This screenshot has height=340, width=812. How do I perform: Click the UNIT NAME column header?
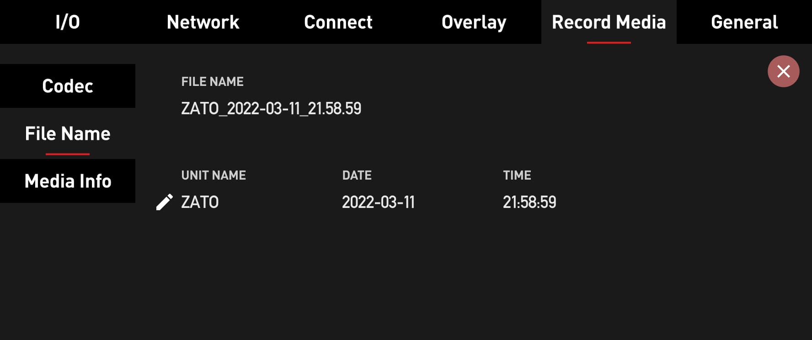[x=213, y=175]
